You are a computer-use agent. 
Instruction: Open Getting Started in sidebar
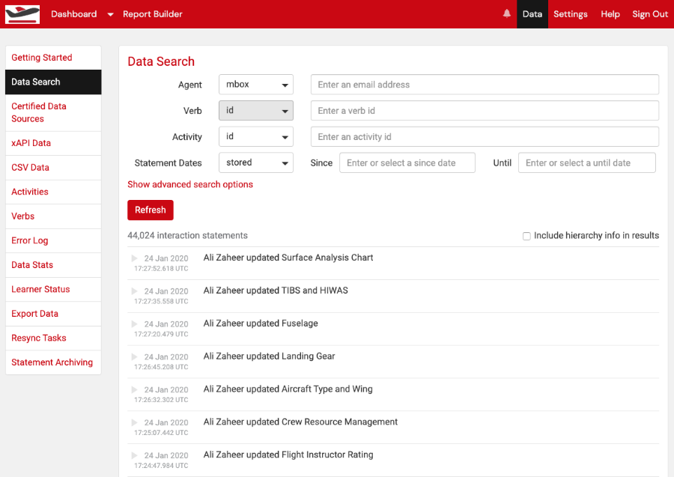coord(53,58)
